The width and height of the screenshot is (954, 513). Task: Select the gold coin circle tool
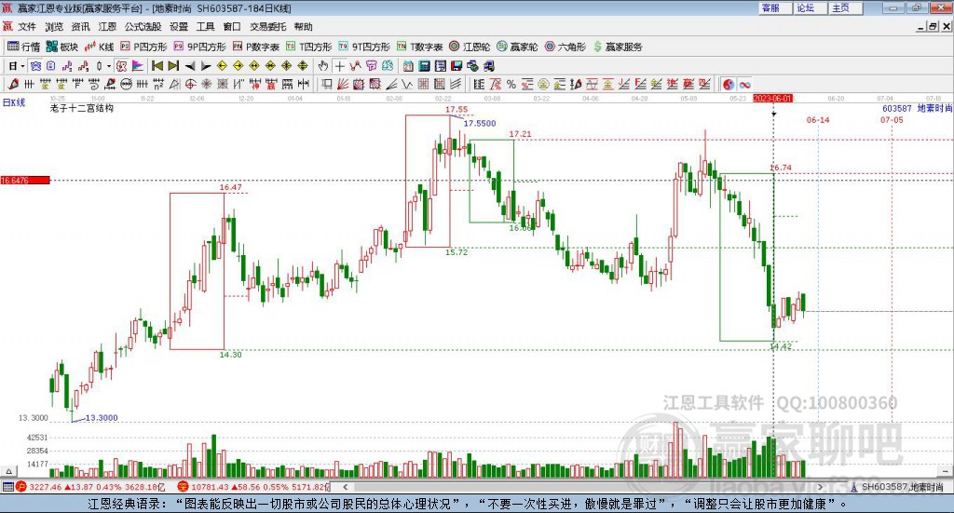pyautogui.click(x=543, y=84)
